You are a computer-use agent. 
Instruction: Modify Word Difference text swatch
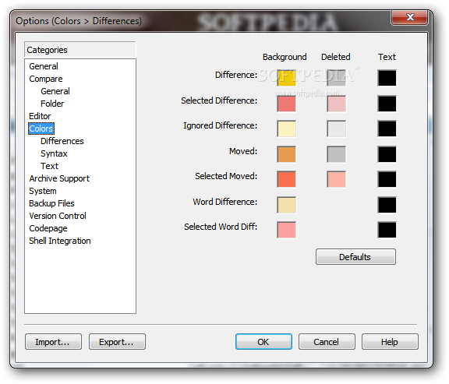coord(387,205)
